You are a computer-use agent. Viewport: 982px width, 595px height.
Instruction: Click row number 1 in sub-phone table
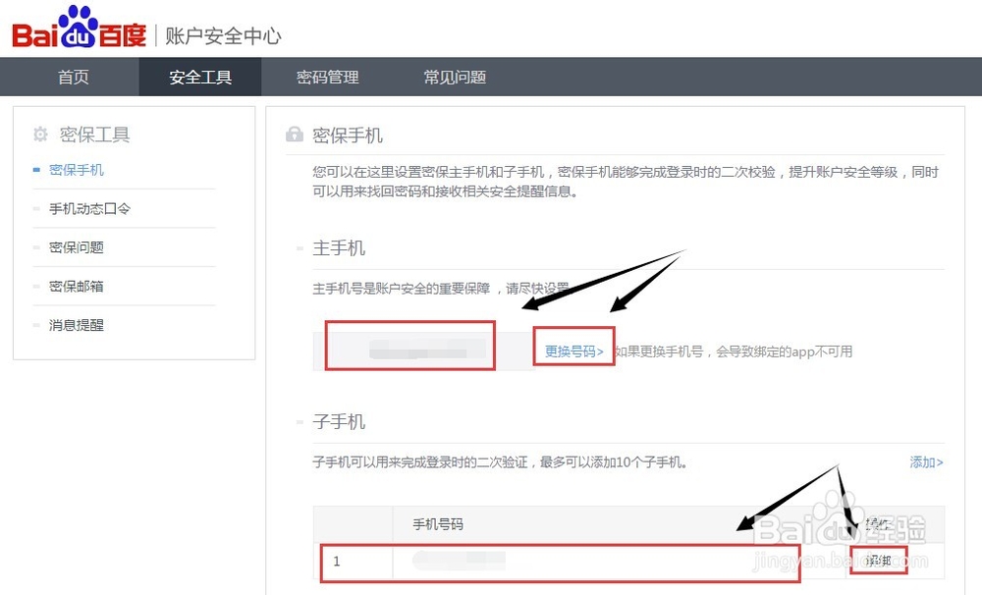click(x=337, y=562)
